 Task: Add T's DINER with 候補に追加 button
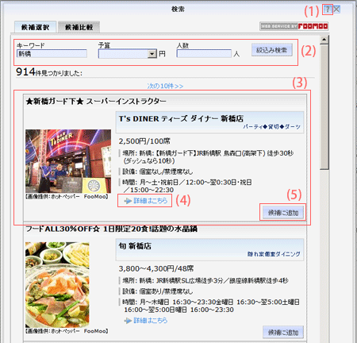click(283, 213)
